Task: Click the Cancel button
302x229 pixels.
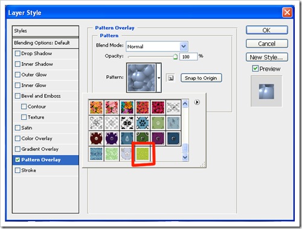Action: (x=267, y=44)
